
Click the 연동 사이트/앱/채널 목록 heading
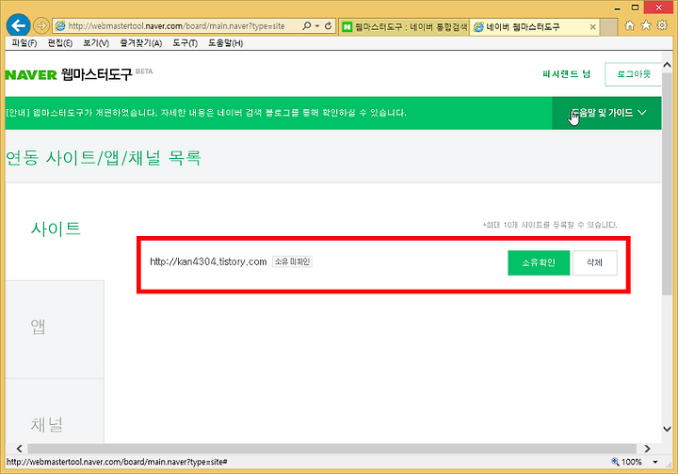(104, 158)
